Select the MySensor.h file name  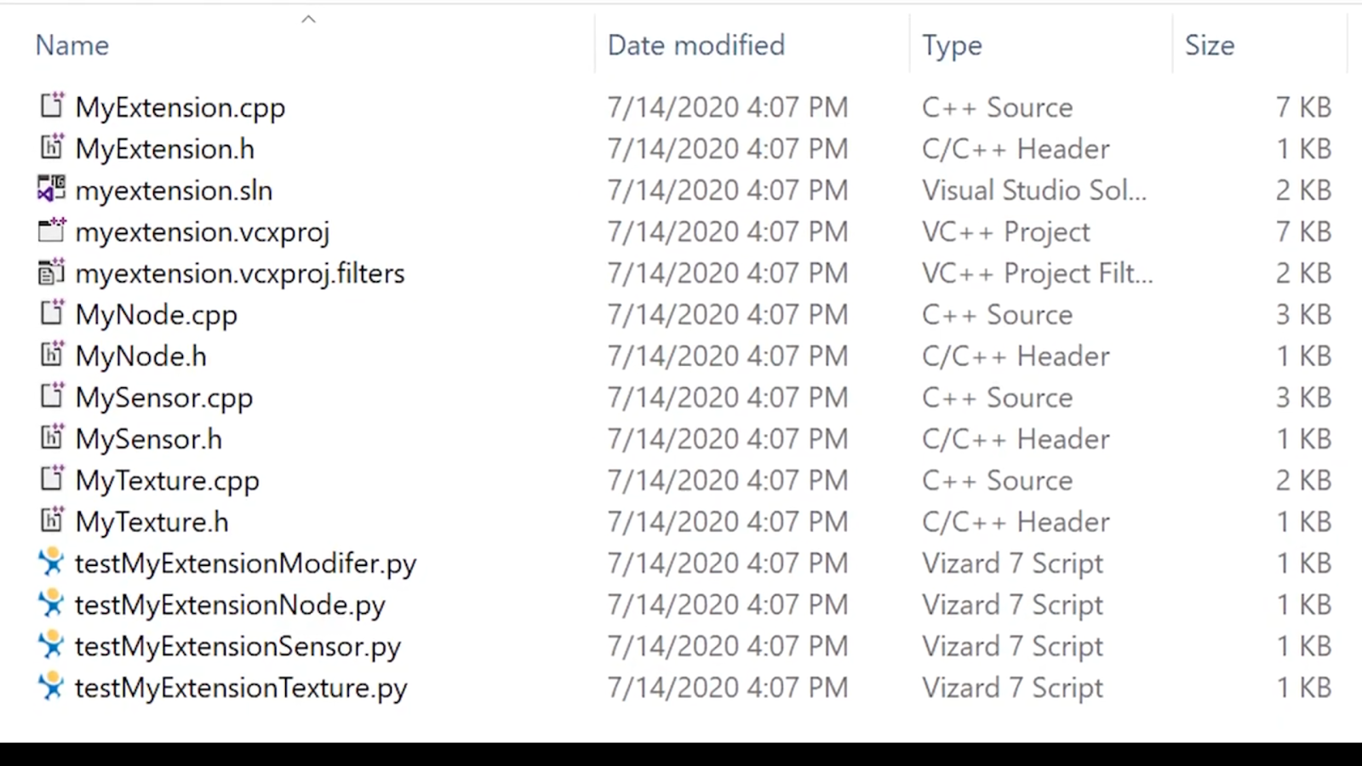tap(148, 439)
